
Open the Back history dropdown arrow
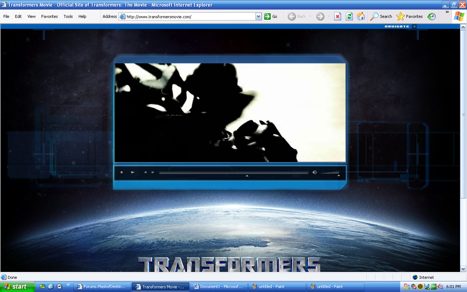tap(310, 16)
